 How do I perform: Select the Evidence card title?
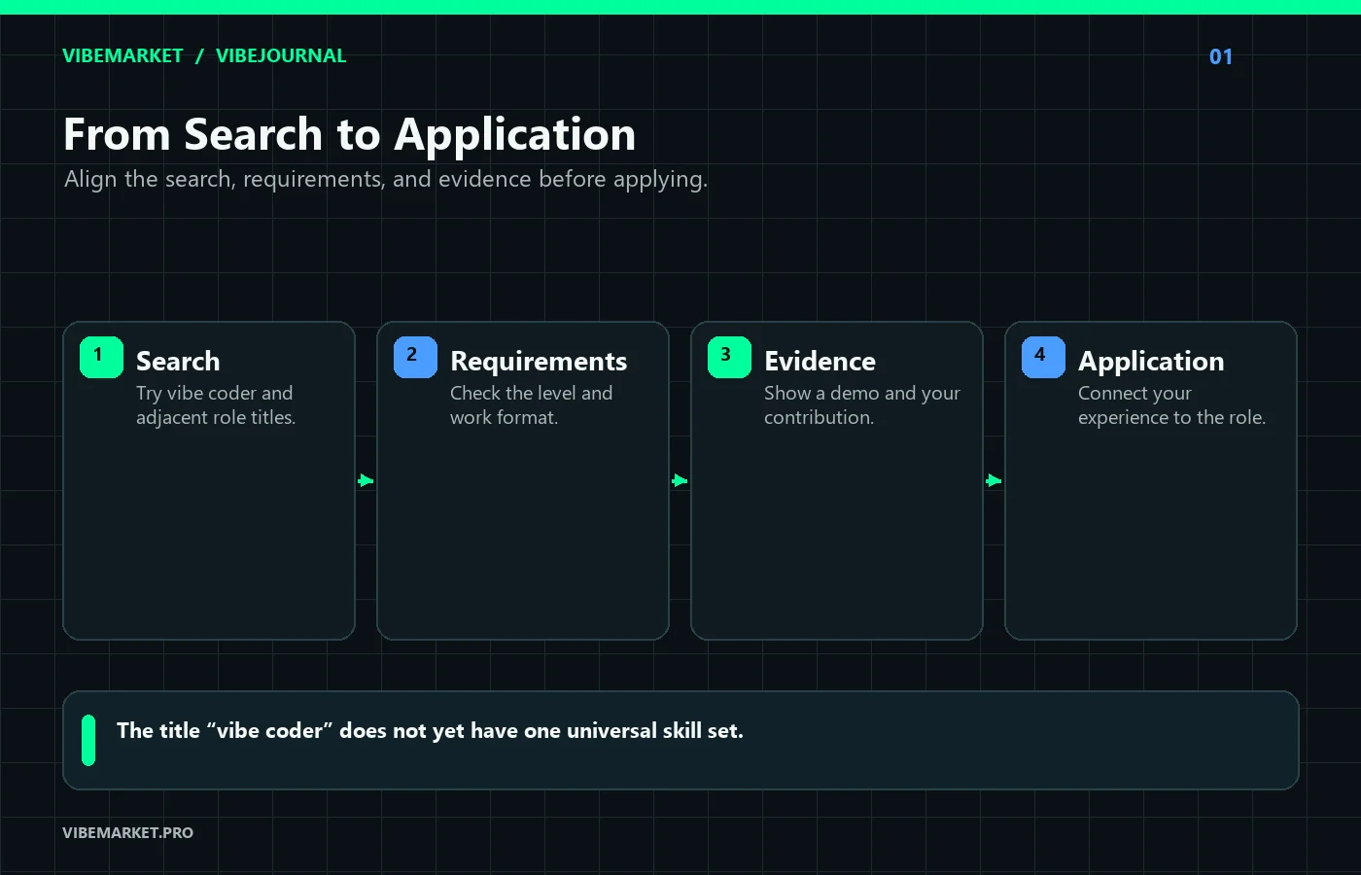point(820,361)
